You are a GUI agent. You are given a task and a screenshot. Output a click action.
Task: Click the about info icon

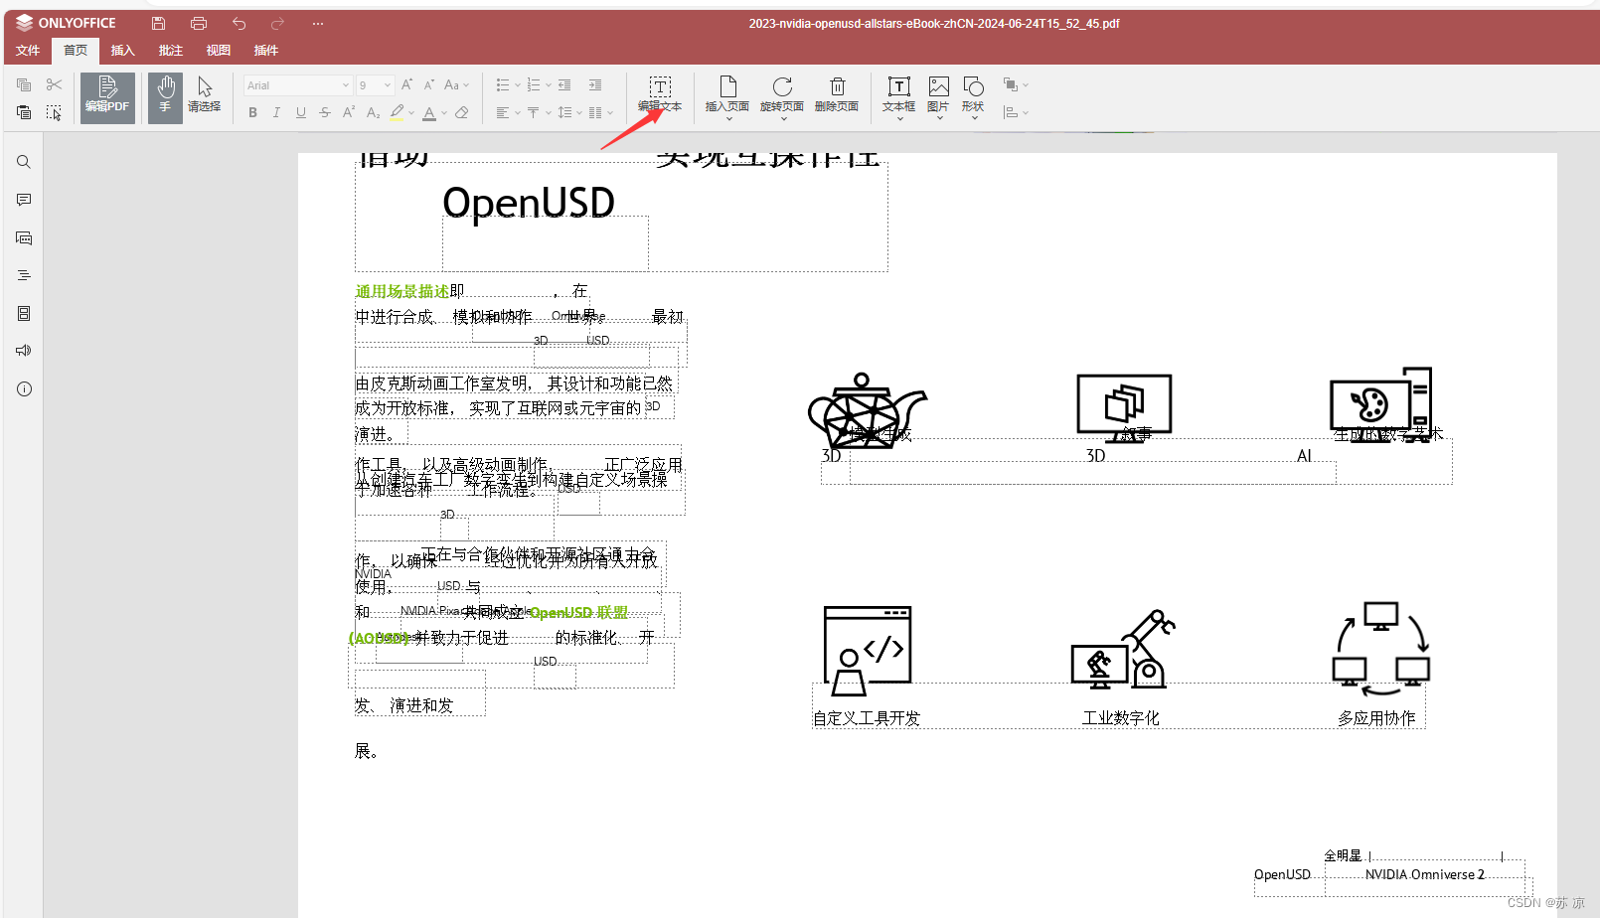point(24,388)
